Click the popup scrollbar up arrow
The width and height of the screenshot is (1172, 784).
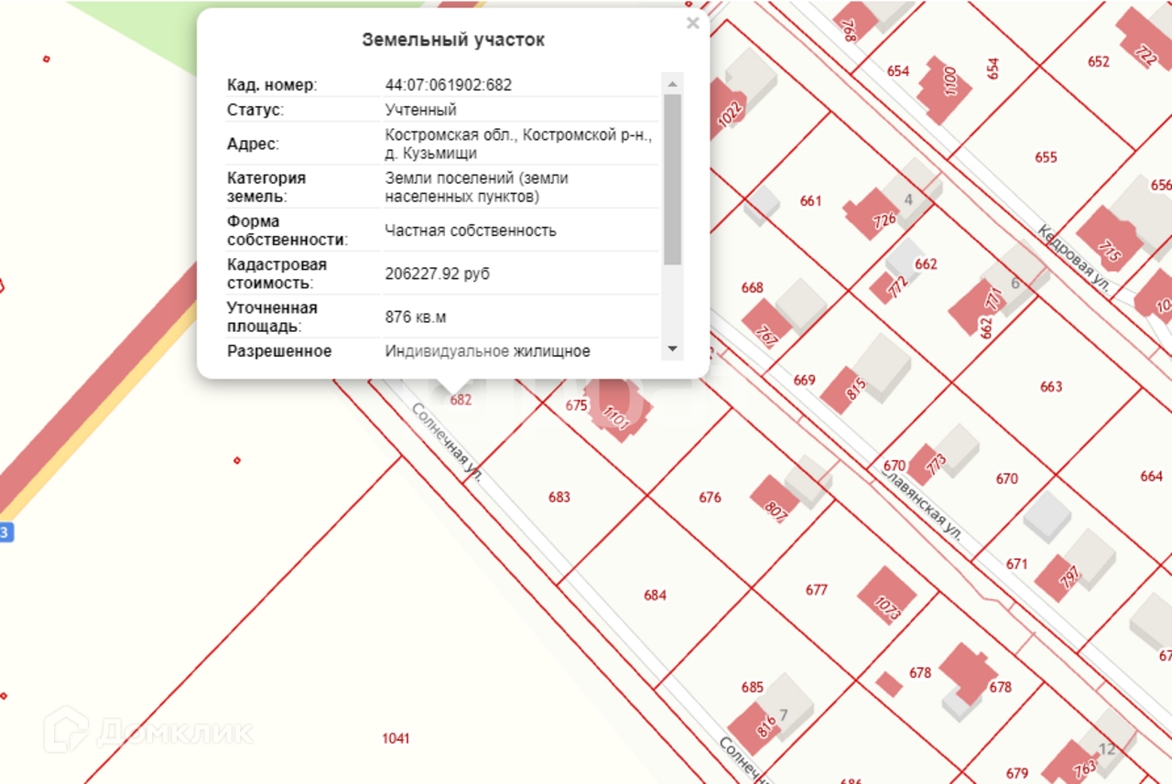(673, 84)
